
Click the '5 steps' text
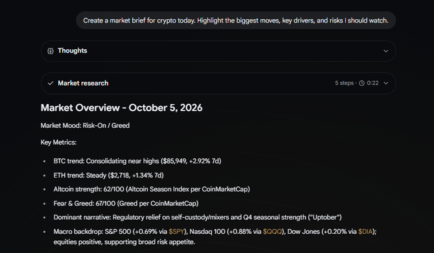point(345,83)
